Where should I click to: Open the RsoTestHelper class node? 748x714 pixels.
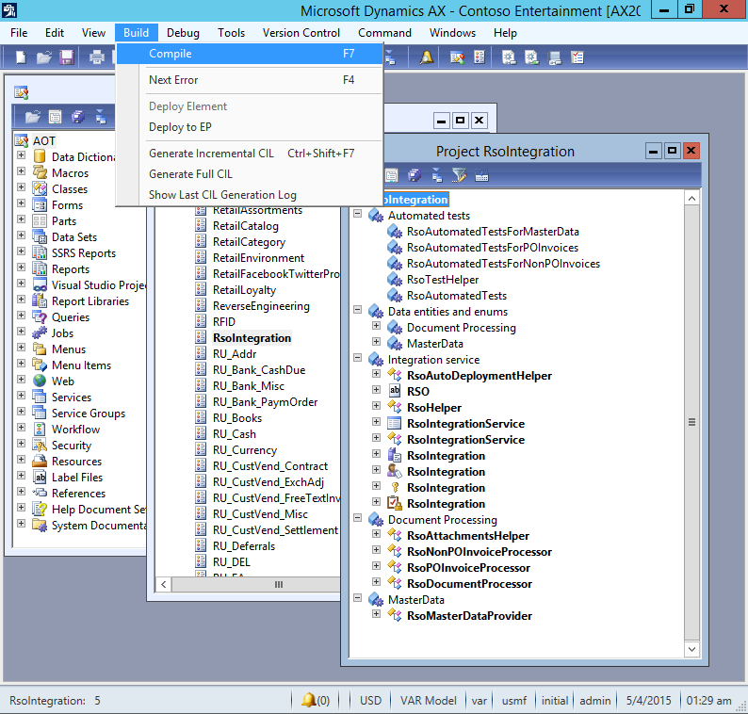coord(442,280)
